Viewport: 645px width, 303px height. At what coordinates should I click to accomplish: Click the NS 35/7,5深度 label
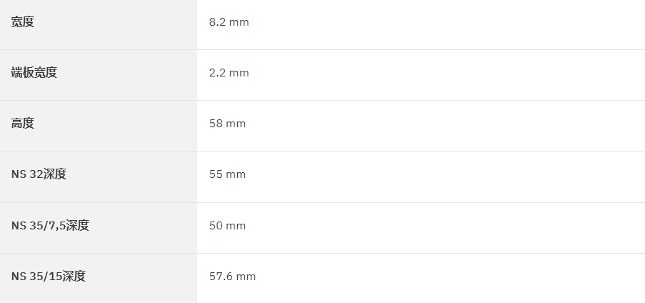[x=50, y=226]
